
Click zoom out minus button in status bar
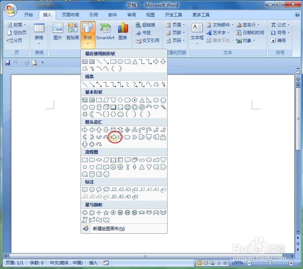coord(250,263)
